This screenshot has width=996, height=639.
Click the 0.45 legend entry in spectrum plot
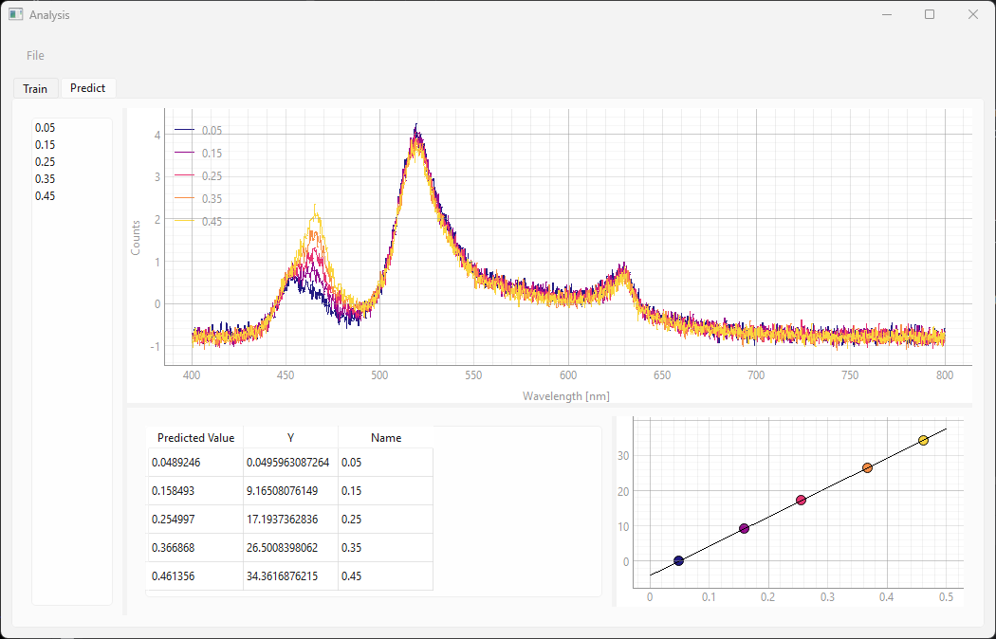pyautogui.click(x=212, y=222)
